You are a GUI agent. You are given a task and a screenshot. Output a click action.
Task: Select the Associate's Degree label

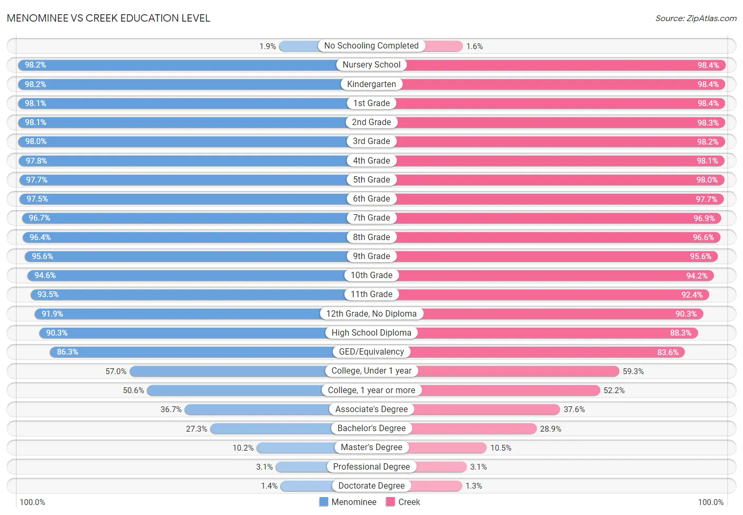click(x=371, y=409)
